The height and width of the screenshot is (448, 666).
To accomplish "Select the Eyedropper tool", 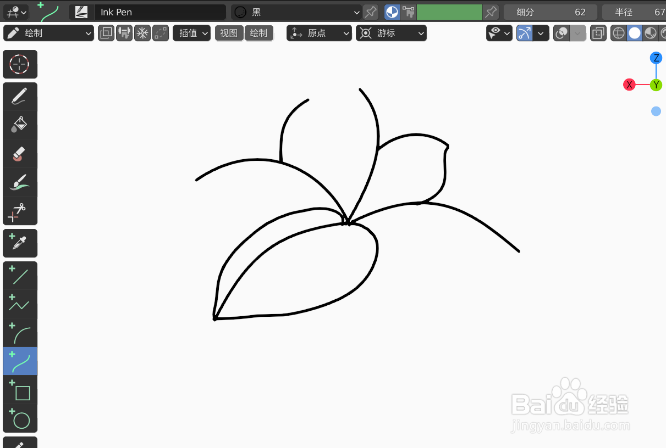I will 20,243.
